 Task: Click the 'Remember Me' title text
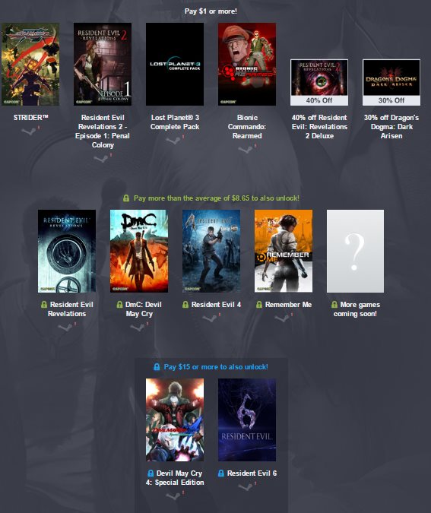[288, 305]
